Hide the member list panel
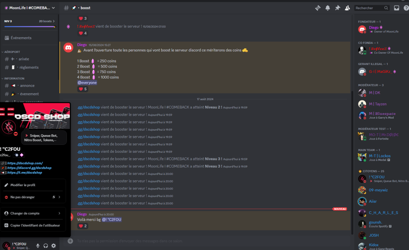This screenshot has width=409, height=250. tap(347, 8)
